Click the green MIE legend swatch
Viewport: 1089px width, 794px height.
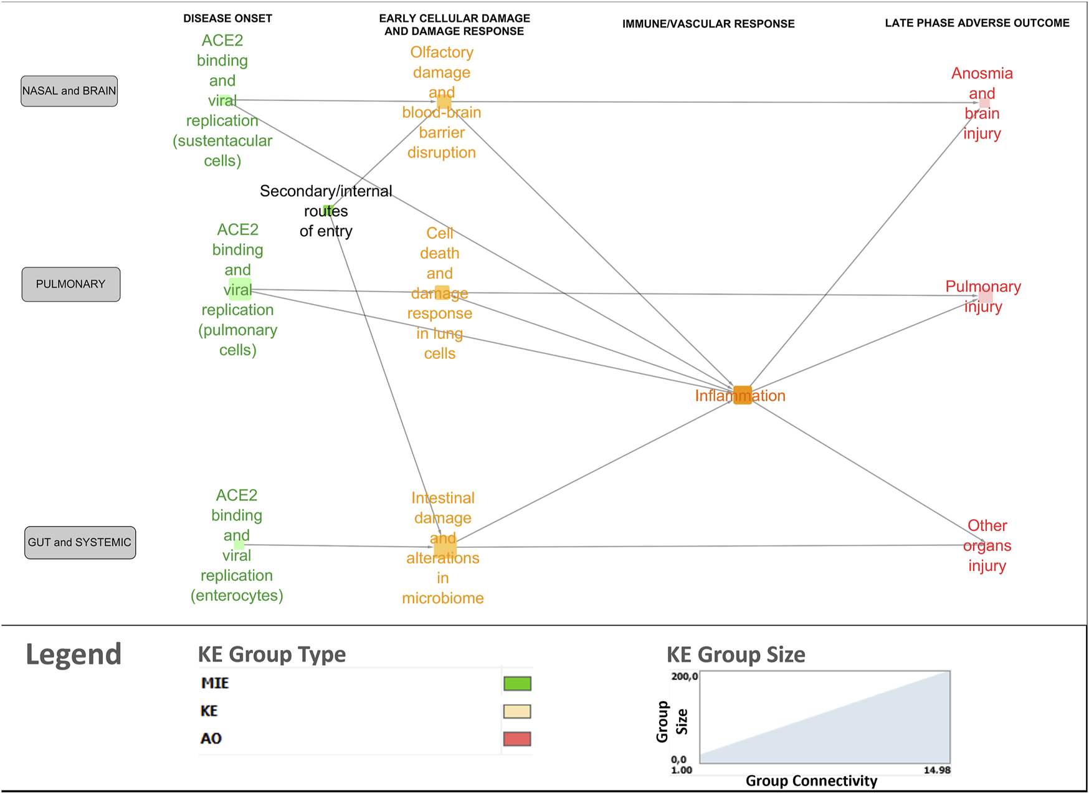click(517, 684)
